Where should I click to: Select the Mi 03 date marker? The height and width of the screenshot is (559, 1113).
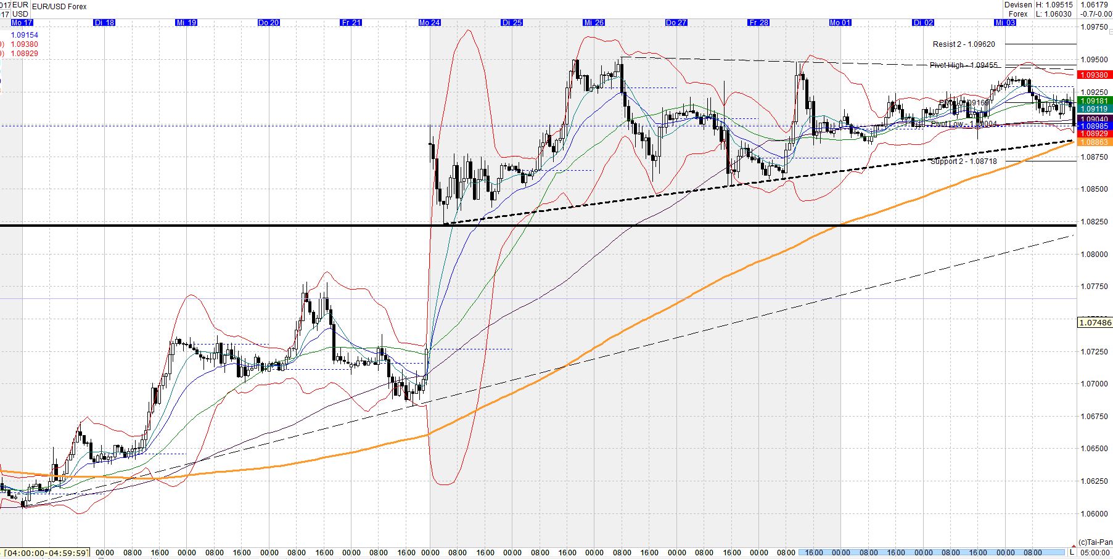point(1006,22)
